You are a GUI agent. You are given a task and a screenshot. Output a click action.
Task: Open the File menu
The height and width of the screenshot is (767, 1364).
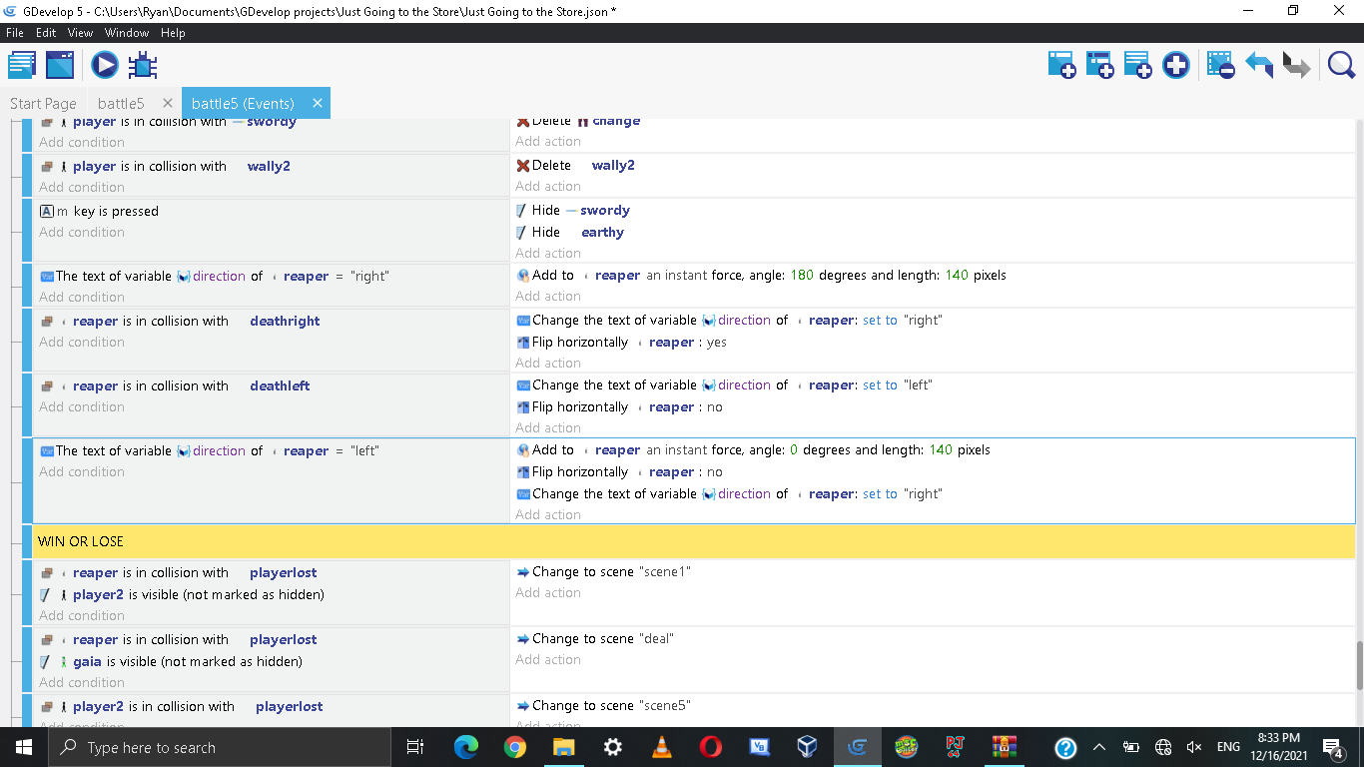14,33
